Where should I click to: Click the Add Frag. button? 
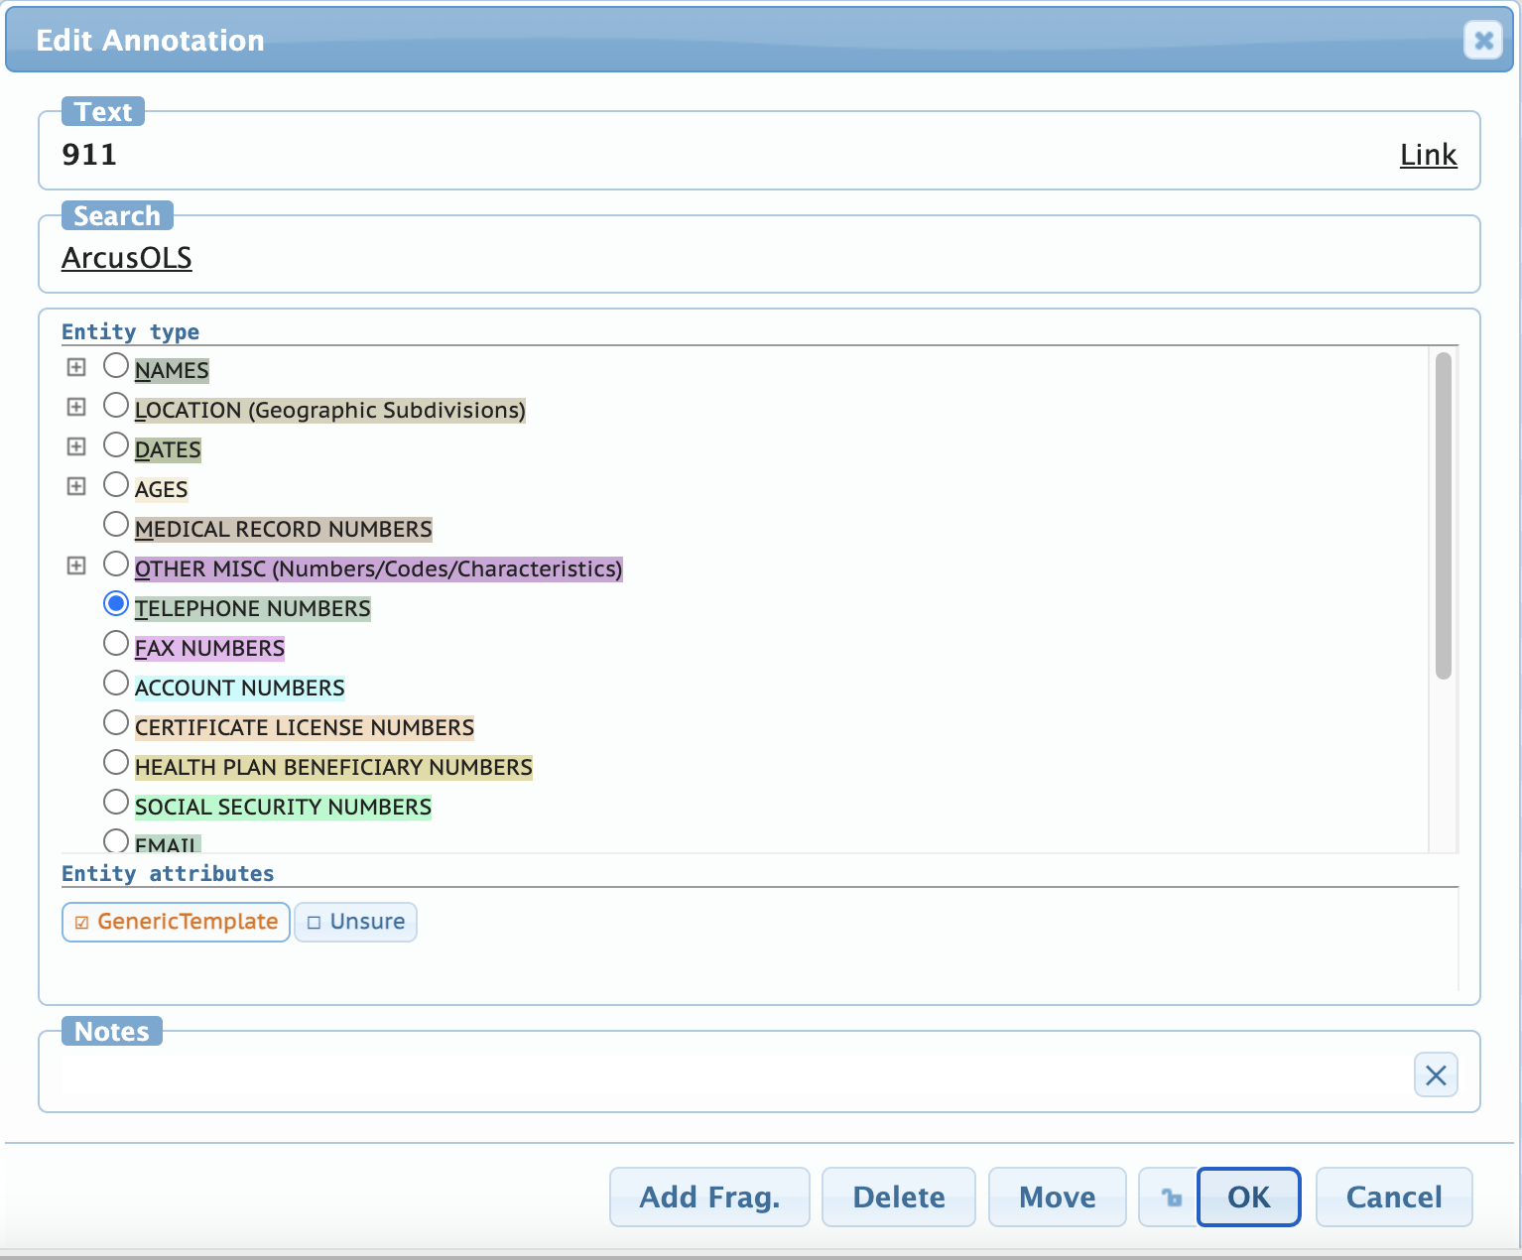pos(709,1197)
